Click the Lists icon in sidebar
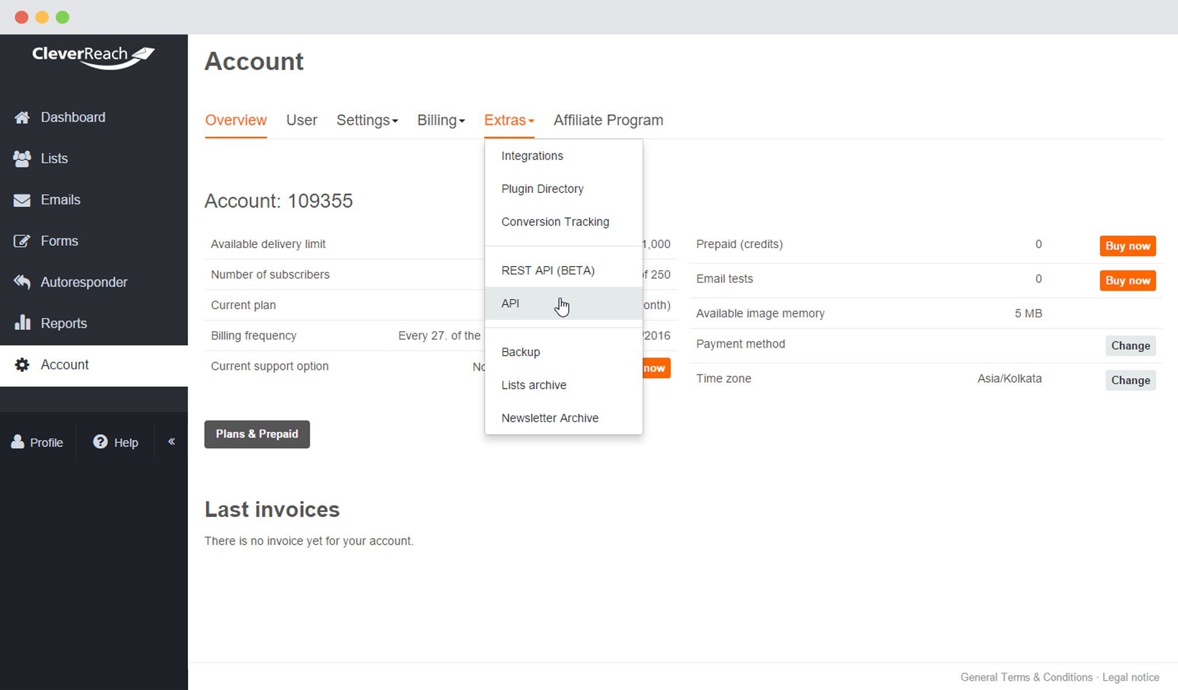The height and width of the screenshot is (690, 1178). click(x=22, y=158)
